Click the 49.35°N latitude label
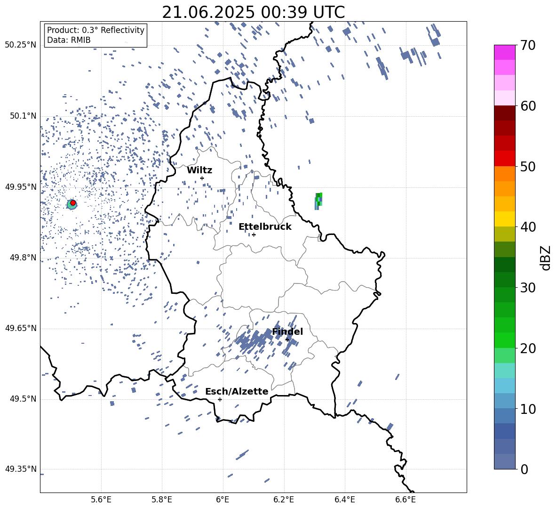The height and width of the screenshot is (509, 557). 20,469
